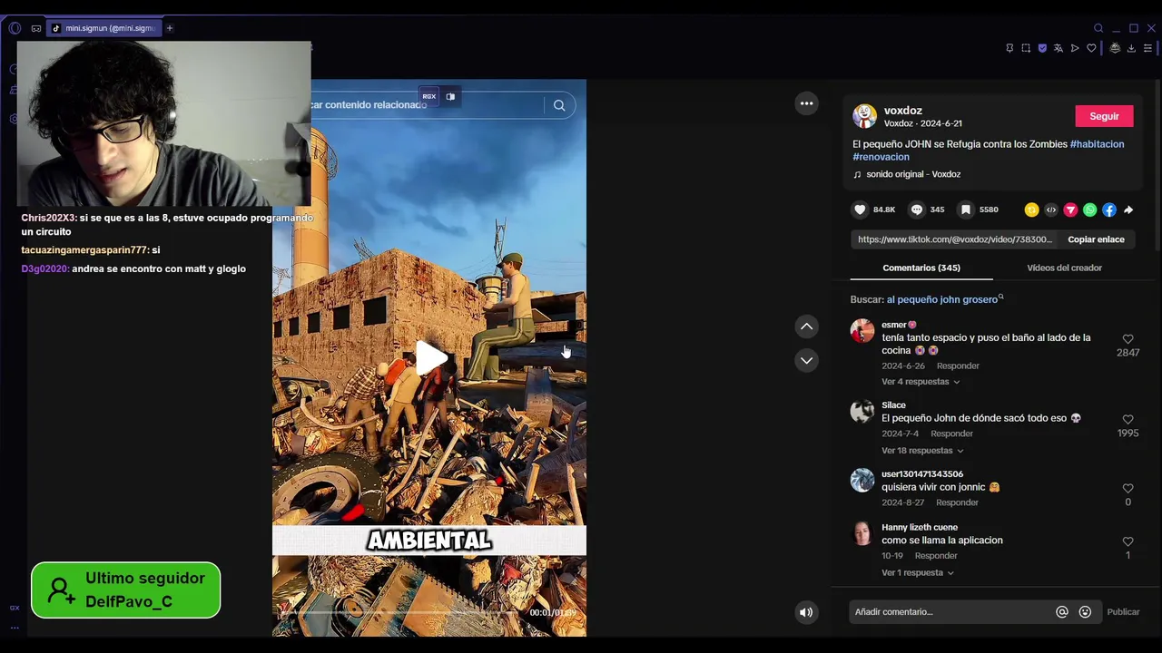This screenshot has height=653, width=1162.
Task: Open the #habitacion hashtag
Action: 1097,144
